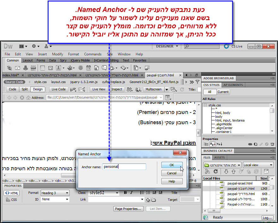Click Connect to remote host icon
Image resolution: width=278 pixels, height=223 pixels.
click(x=208, y=171)
